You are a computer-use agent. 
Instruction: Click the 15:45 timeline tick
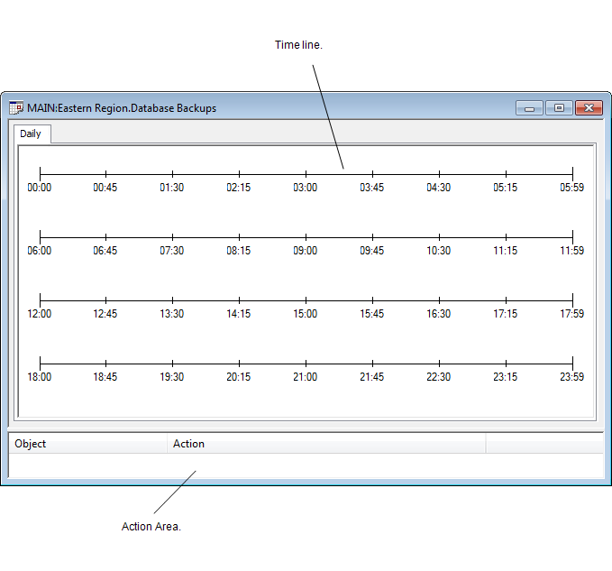tap(372, 300)
